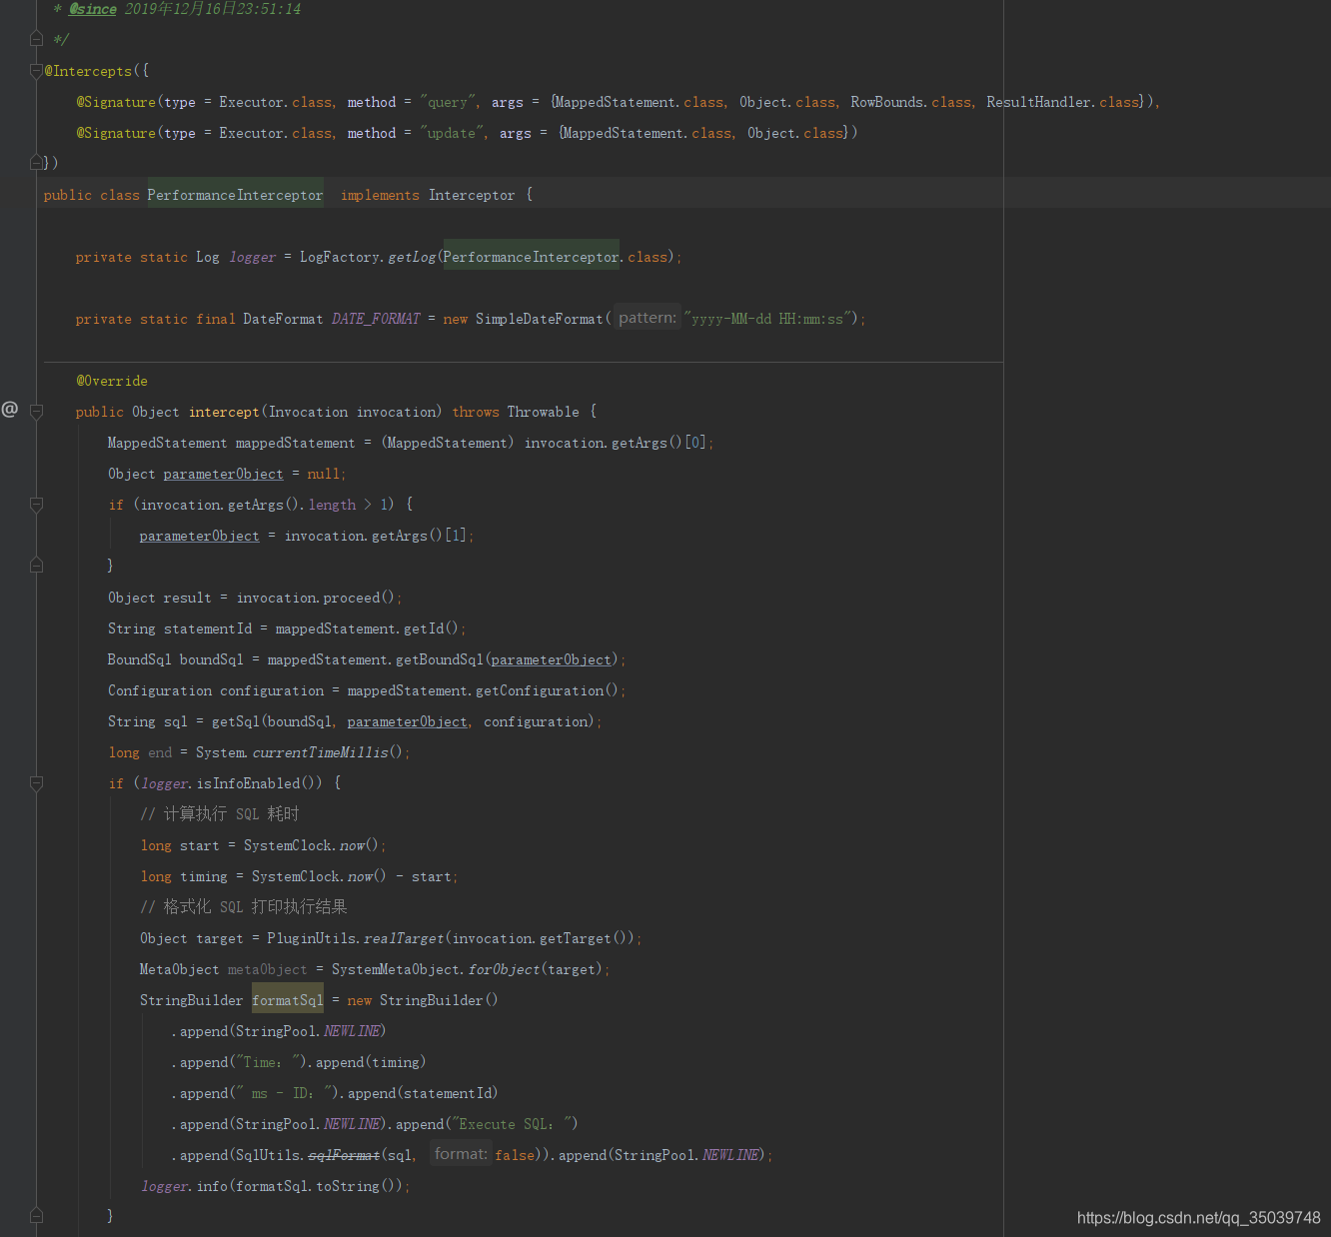The image size is (1331, 1237).
Task: Click fold end marker after logger.info line
Action: tap(36, 1216)
